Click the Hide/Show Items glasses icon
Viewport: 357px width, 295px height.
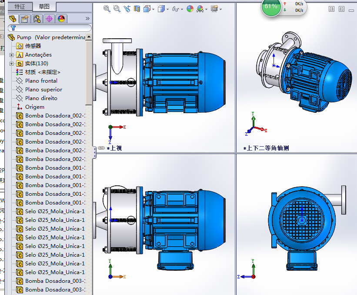pos(176,9)
